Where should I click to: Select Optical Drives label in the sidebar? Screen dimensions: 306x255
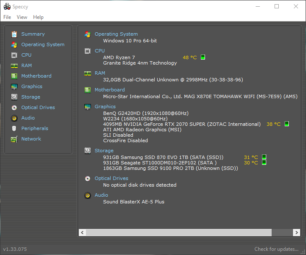38,108
